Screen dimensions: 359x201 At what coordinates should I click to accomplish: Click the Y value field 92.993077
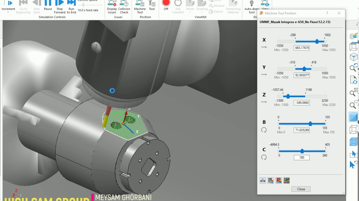302,75
